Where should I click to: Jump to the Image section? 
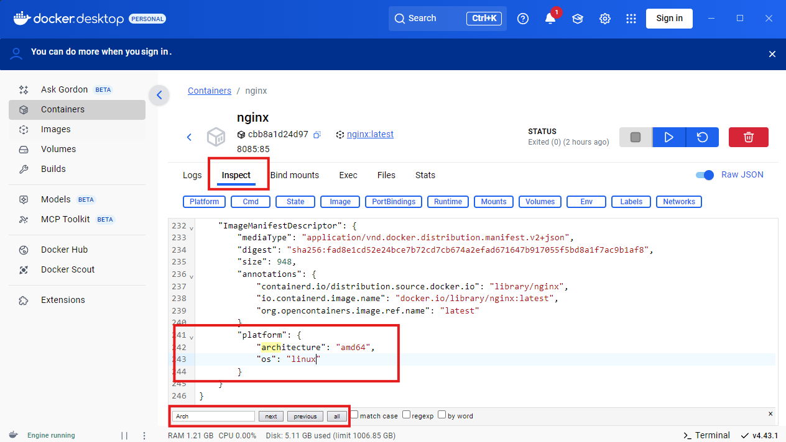tap(340, 202)
